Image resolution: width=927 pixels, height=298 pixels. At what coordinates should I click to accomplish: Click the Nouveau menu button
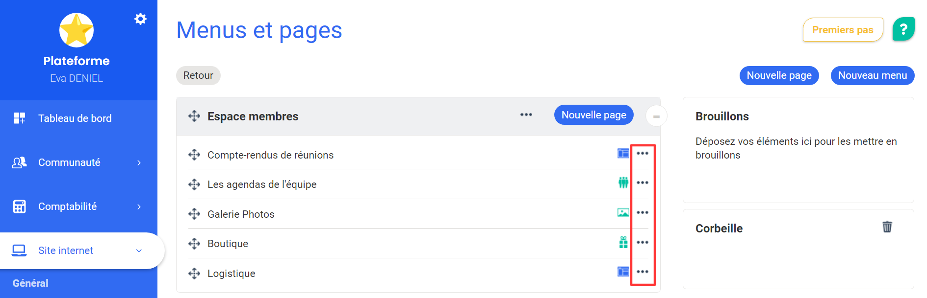click(873, 75)
